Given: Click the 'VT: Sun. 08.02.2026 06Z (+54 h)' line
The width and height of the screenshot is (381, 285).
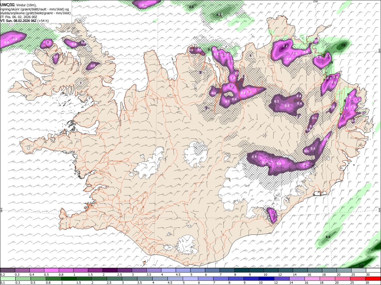Looking at the screenshot, I should tap(24, 21).
